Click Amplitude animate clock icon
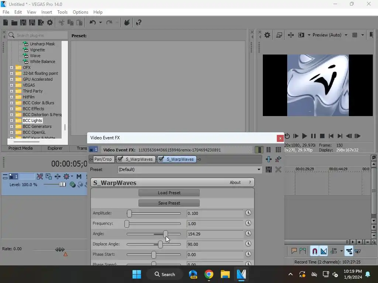Image resolution: width=378 pixels, height=283 pixels. [x=248, y=213]
